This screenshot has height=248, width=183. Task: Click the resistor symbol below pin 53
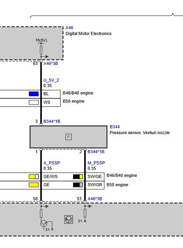85,213
